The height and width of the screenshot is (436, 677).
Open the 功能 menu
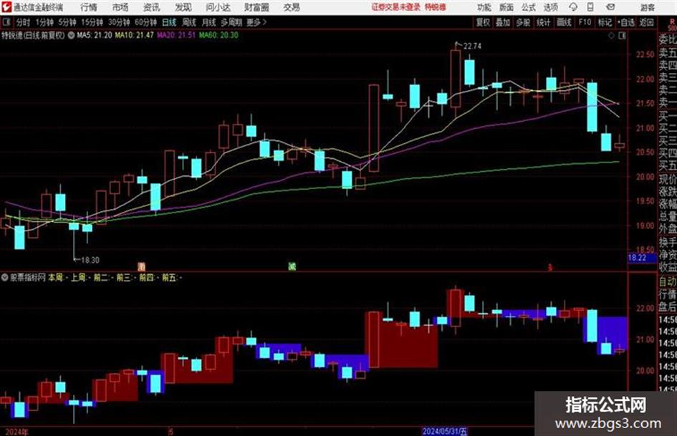pyautogui.click(x=484, y=7)
